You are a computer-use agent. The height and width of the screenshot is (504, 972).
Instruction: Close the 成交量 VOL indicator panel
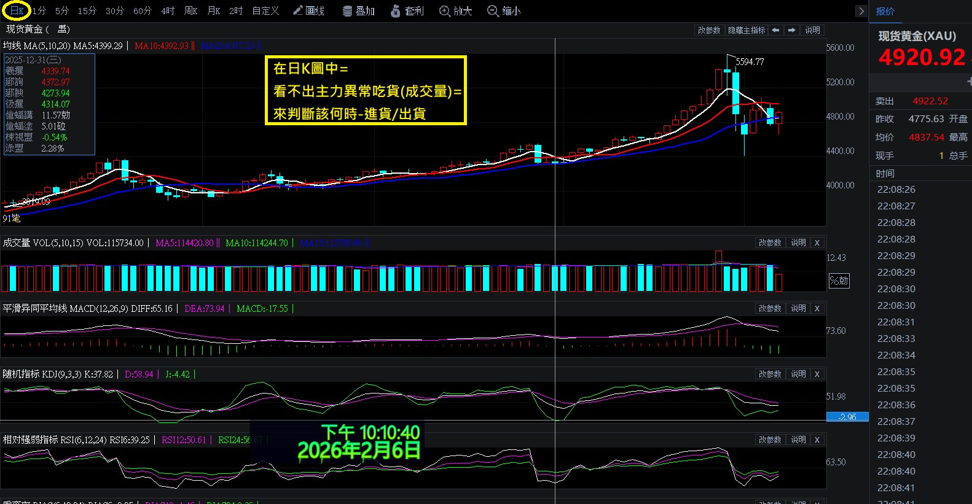click(817, 243)
